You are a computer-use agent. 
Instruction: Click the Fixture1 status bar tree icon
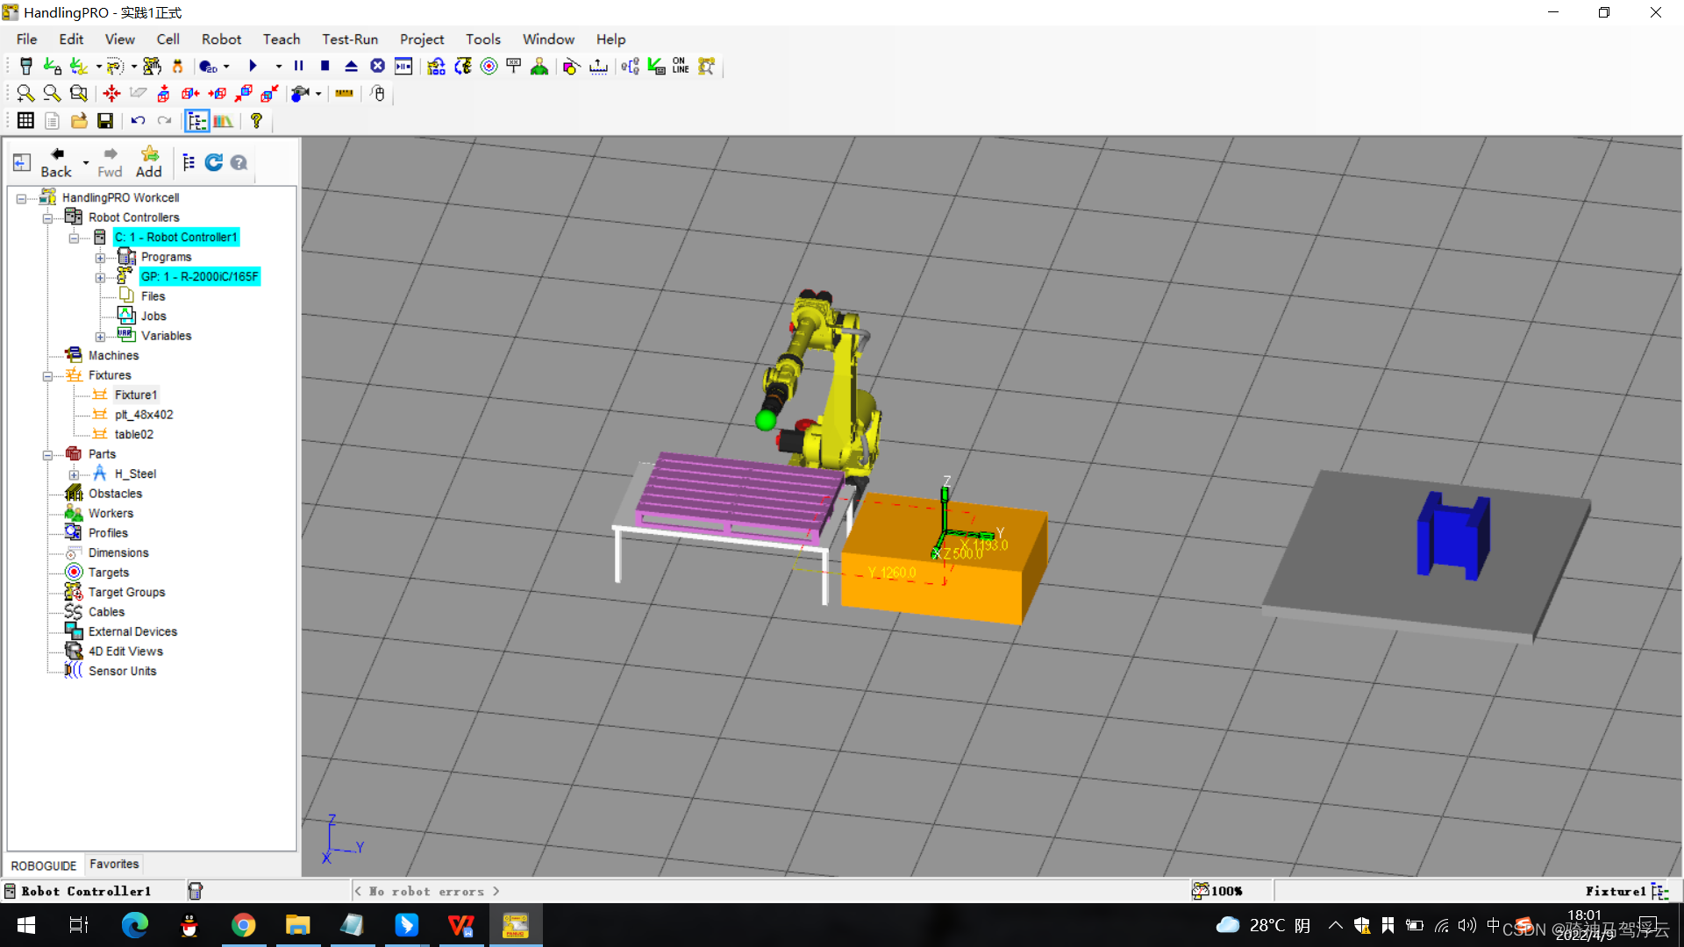tap(1659, 892)
